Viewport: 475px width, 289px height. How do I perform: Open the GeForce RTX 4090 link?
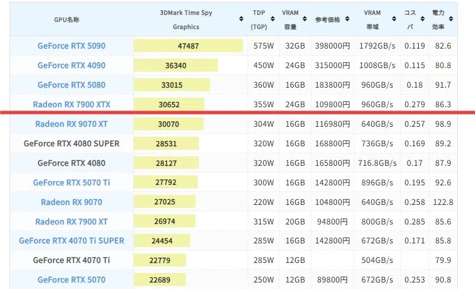coord(72,65)
